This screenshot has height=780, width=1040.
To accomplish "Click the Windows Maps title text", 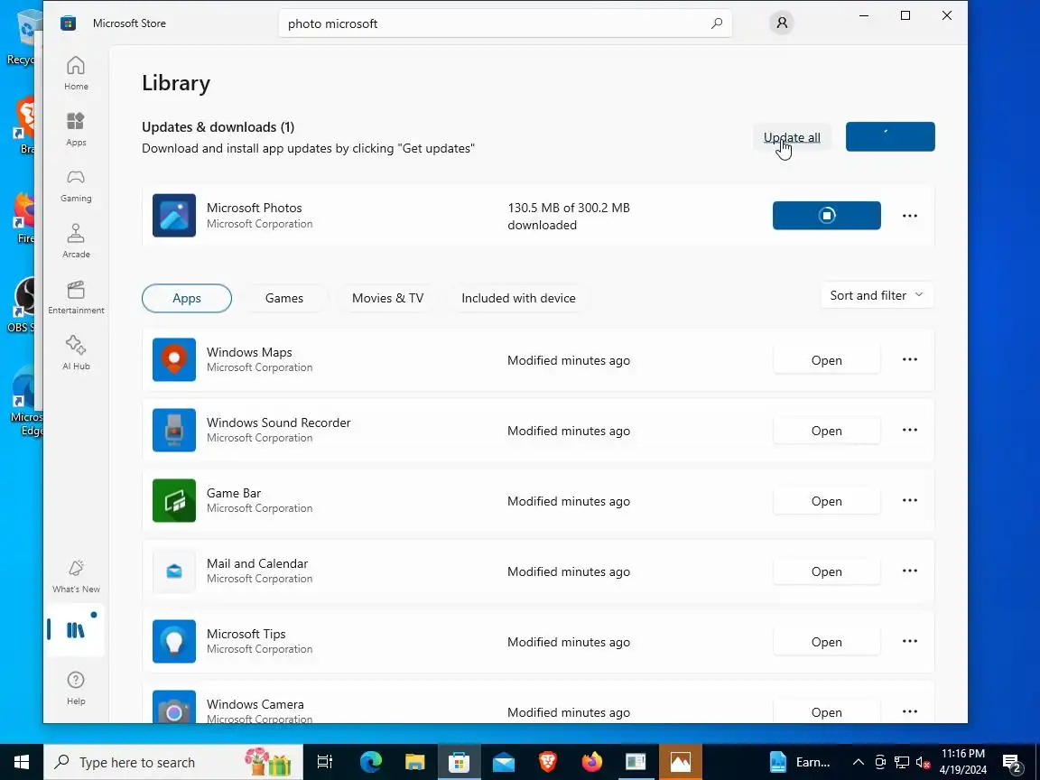I will (249, 352).
